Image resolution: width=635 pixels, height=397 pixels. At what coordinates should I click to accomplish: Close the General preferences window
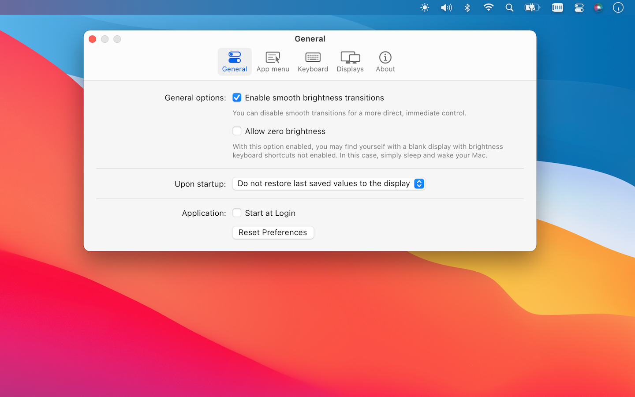[x=93, y=39]
